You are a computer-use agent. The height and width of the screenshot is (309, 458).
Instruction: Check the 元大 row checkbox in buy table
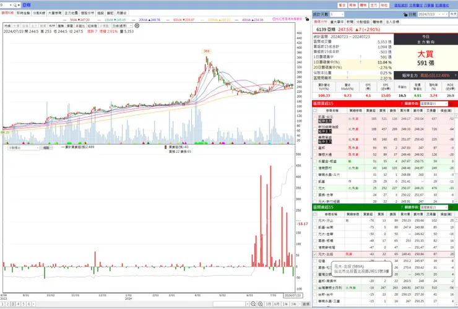coord(315,188)
